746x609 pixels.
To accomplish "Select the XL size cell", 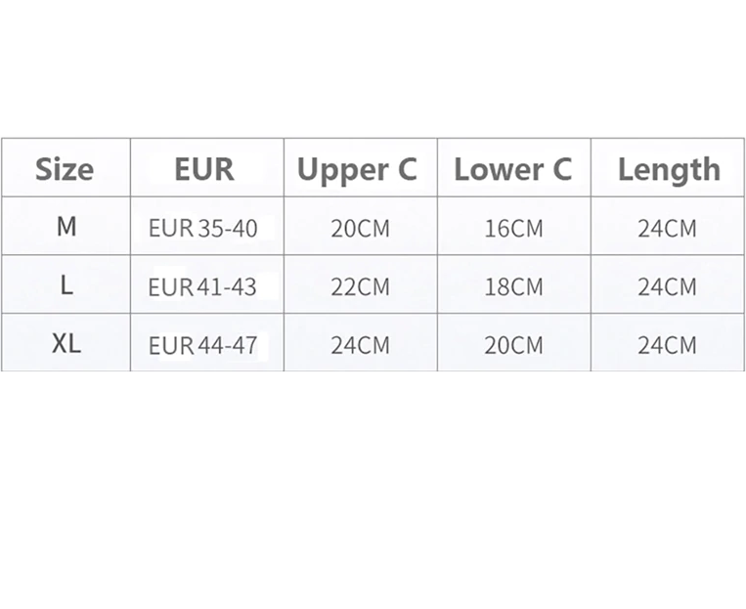I will click(x=66, y=344).
